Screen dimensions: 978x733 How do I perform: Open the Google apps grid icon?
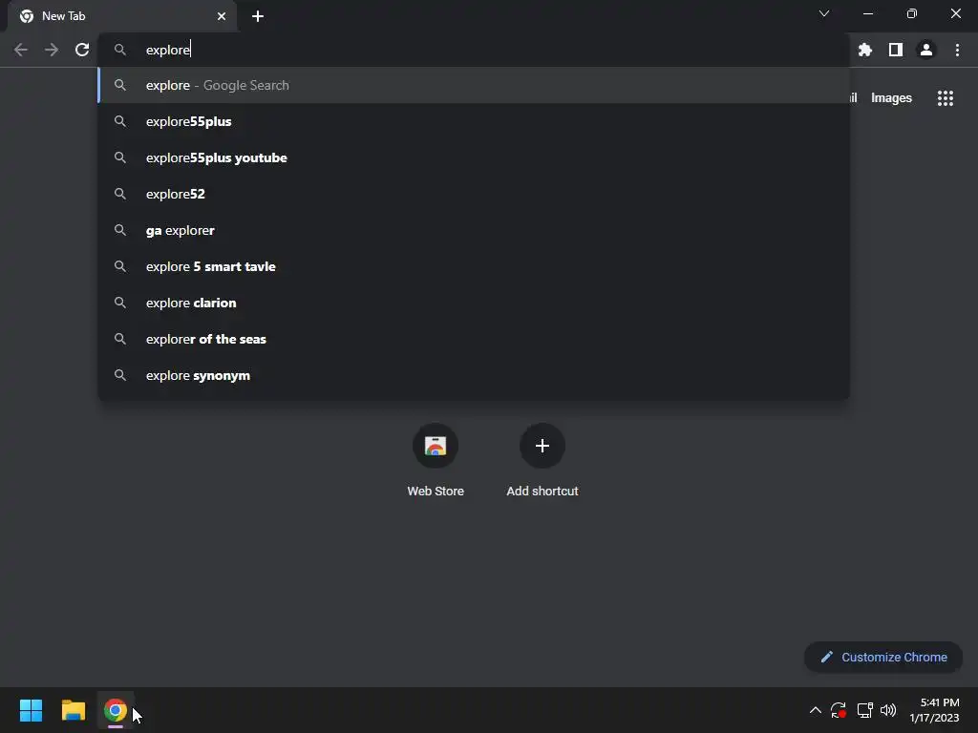click(945, 98)
